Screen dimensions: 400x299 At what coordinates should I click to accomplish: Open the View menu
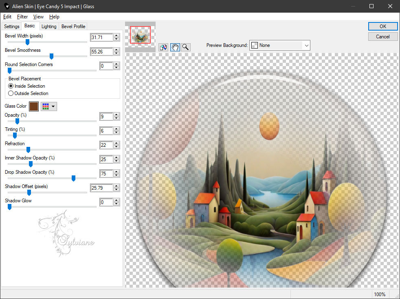coord(38,17)
